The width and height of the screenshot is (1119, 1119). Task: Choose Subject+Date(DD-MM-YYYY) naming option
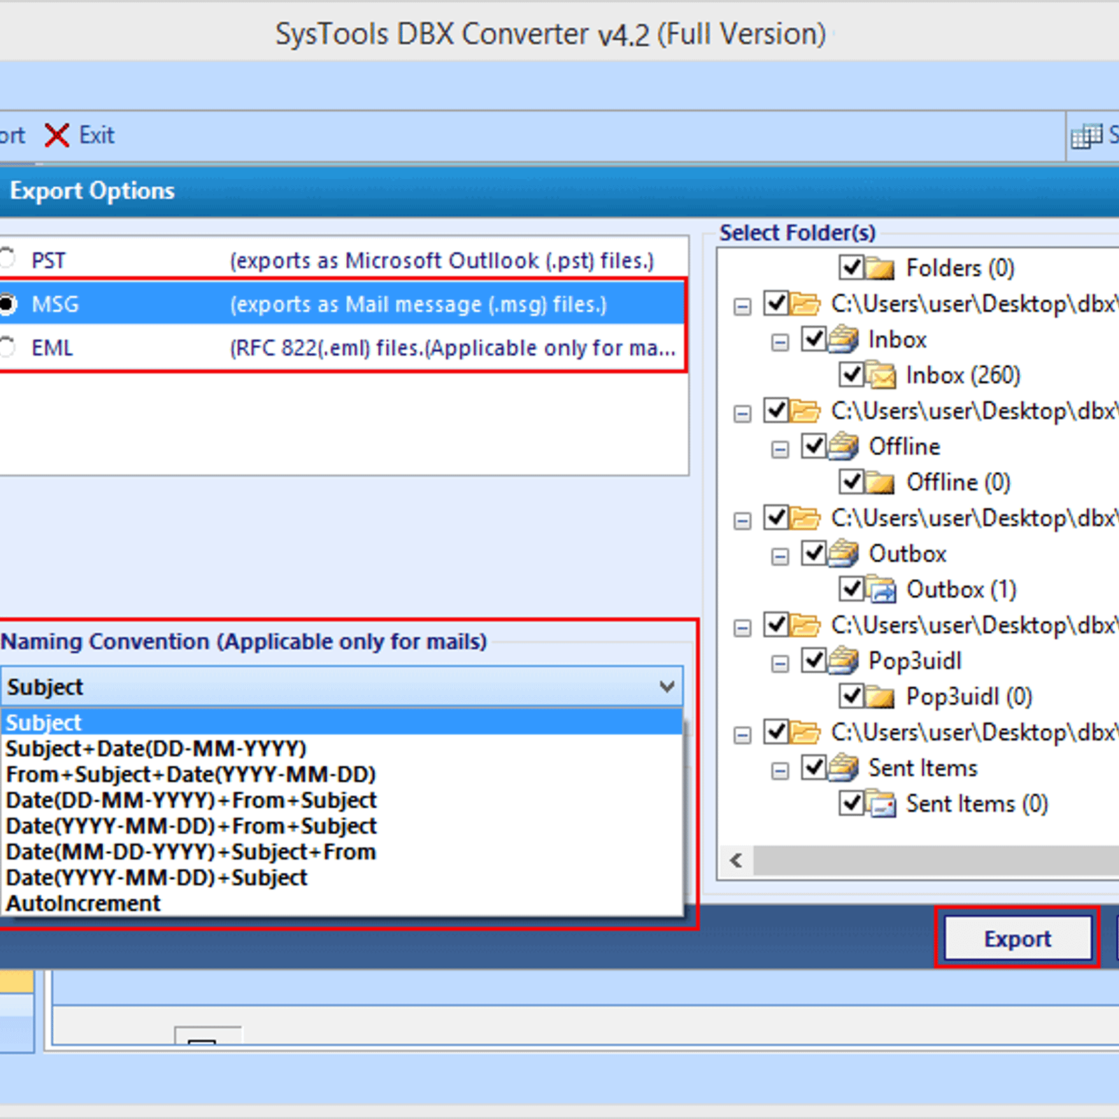click(x=156, y=749)
